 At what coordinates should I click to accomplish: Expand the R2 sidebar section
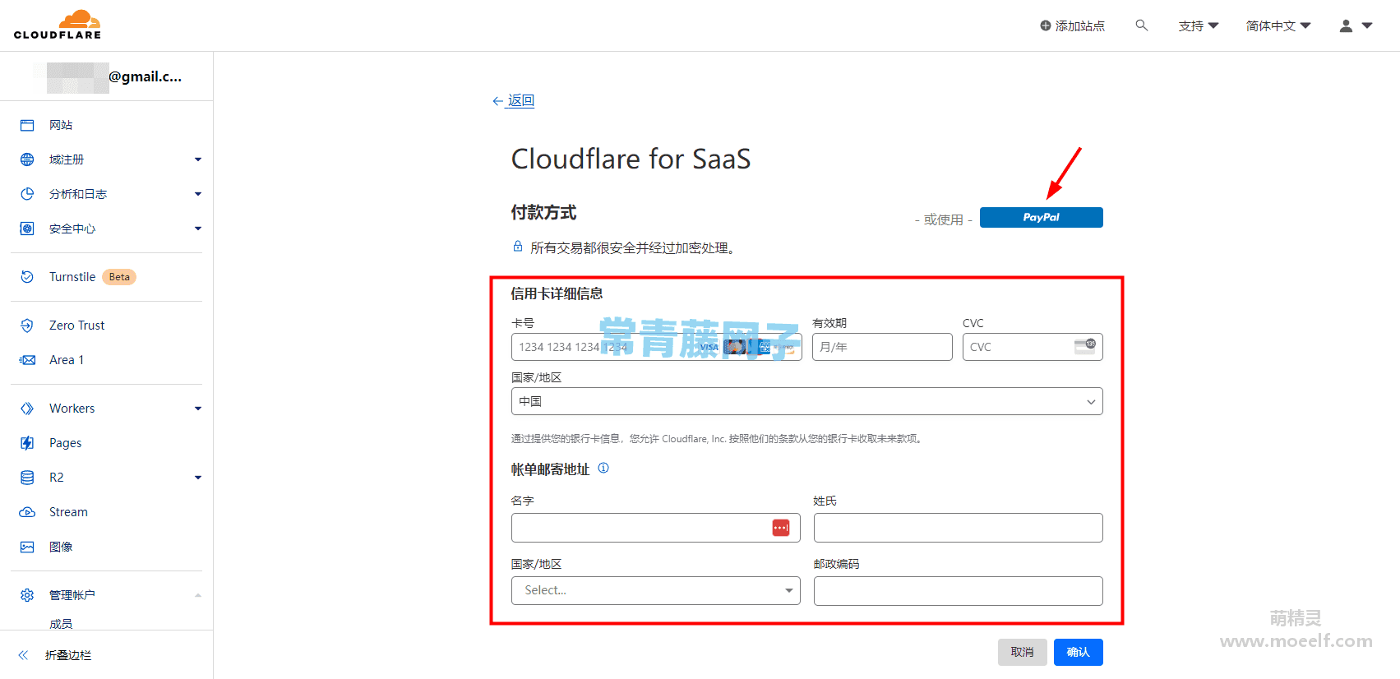click(198, 478)
